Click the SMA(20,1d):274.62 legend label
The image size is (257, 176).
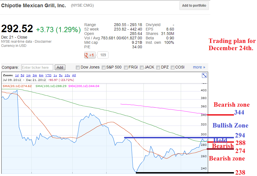pos(17,86)
